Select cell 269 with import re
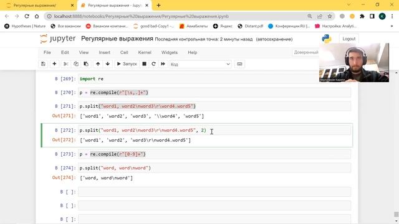The height and width of the screenshot is (224, 399). click(x=214, y=79)
